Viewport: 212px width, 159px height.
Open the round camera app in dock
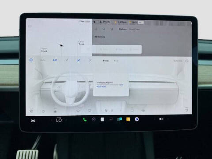click(x=94, y=119)
